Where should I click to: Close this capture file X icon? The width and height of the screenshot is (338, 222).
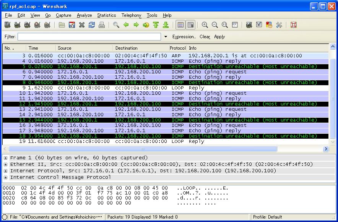[82, 25]
